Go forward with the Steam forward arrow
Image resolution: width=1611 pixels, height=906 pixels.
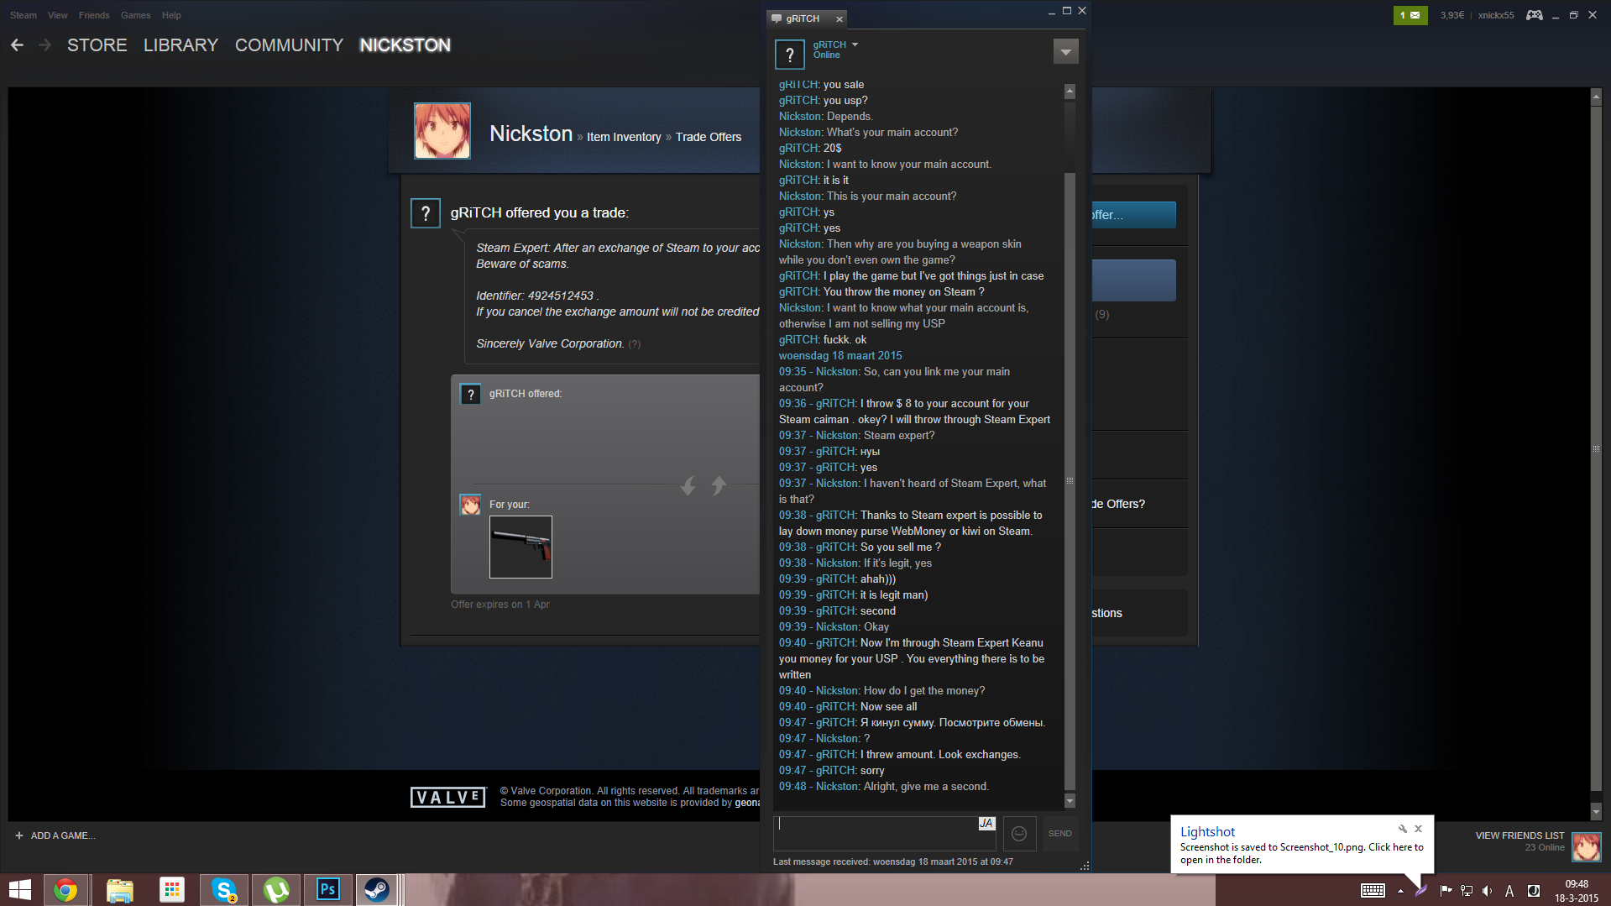44,45
